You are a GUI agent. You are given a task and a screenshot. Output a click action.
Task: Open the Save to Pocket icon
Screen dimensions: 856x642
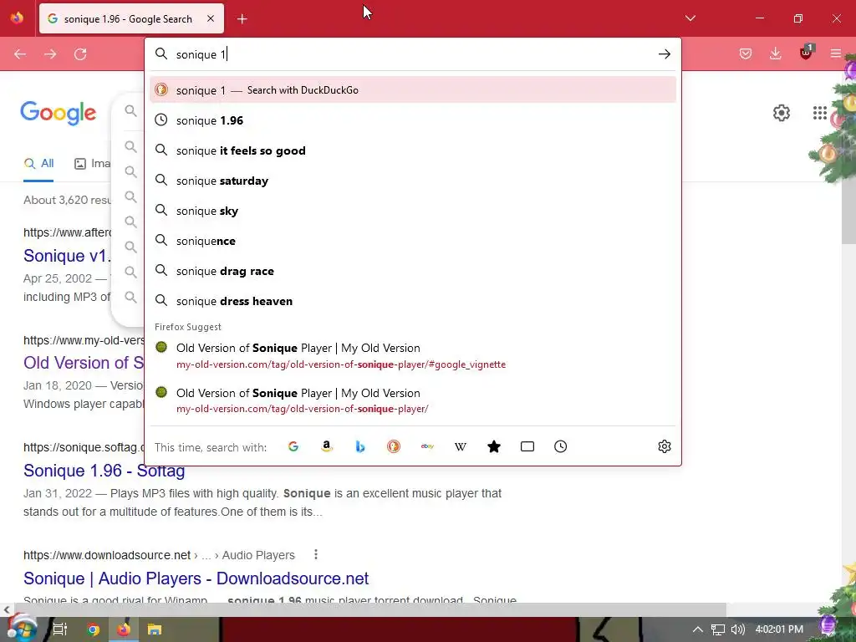745,53
